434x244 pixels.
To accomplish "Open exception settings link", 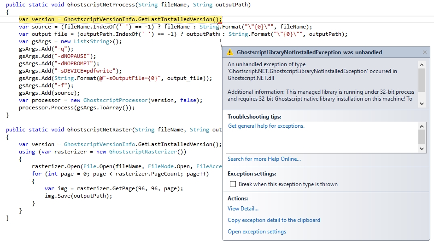I will coord(257,232).
